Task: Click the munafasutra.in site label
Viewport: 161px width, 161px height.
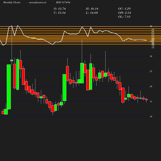Action: 38,3
